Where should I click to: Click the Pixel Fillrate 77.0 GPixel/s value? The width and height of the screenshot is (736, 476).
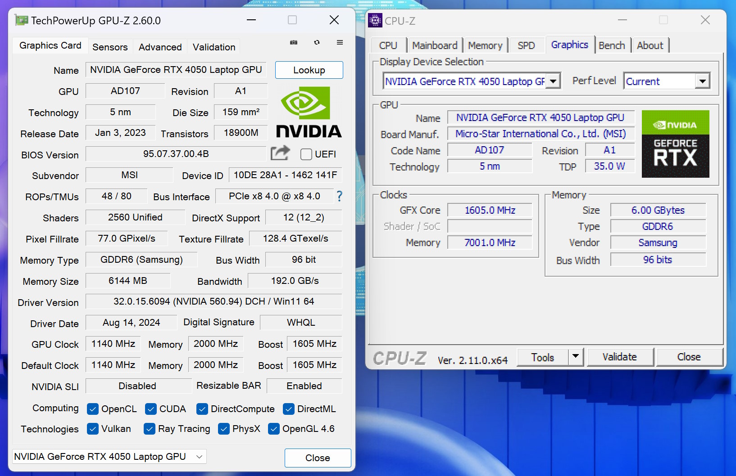[x=127, y=238]
